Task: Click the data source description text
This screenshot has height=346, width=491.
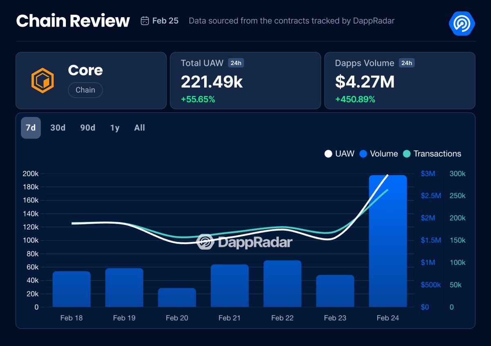Action: point(292,21)
